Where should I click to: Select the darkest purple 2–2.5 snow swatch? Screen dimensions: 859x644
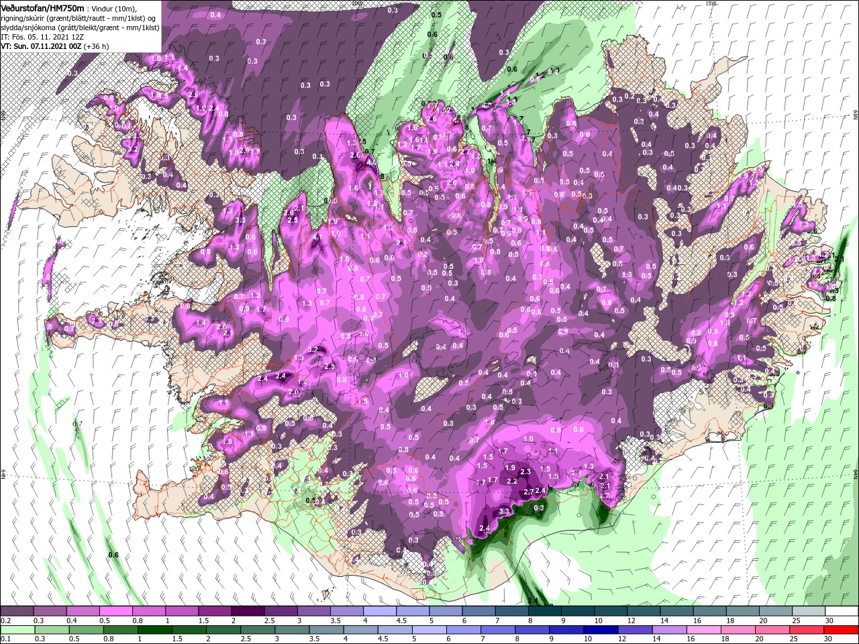pos(248,611)
